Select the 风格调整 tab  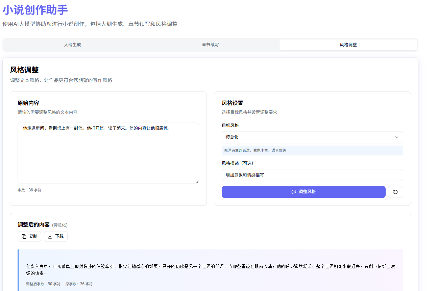point(348,45)
